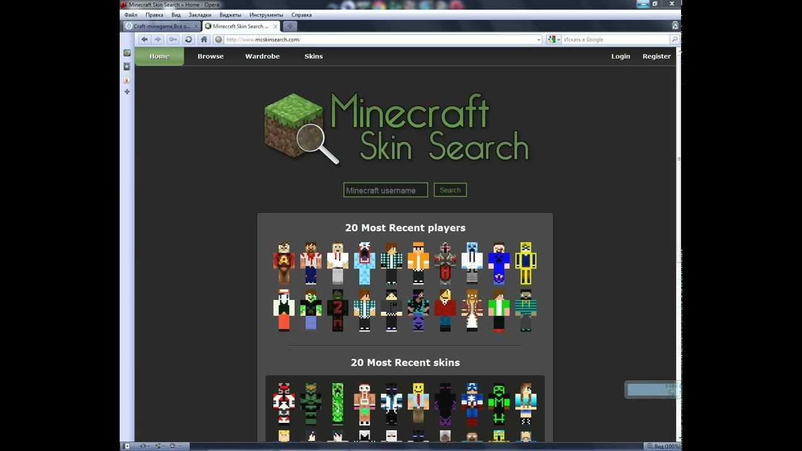Close the Craft-minegame tab
This screenshot has height=451, width=802.
tap(195, 26)
